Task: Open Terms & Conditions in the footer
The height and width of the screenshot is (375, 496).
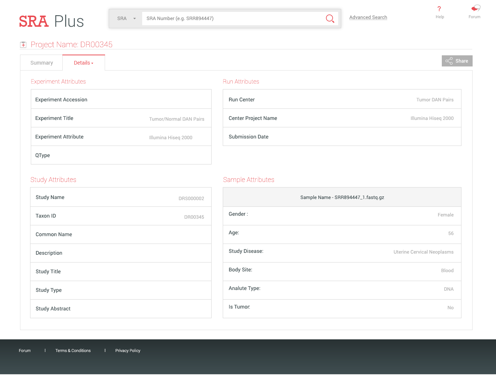Action: pyautogui.click(x=73, y=350)
